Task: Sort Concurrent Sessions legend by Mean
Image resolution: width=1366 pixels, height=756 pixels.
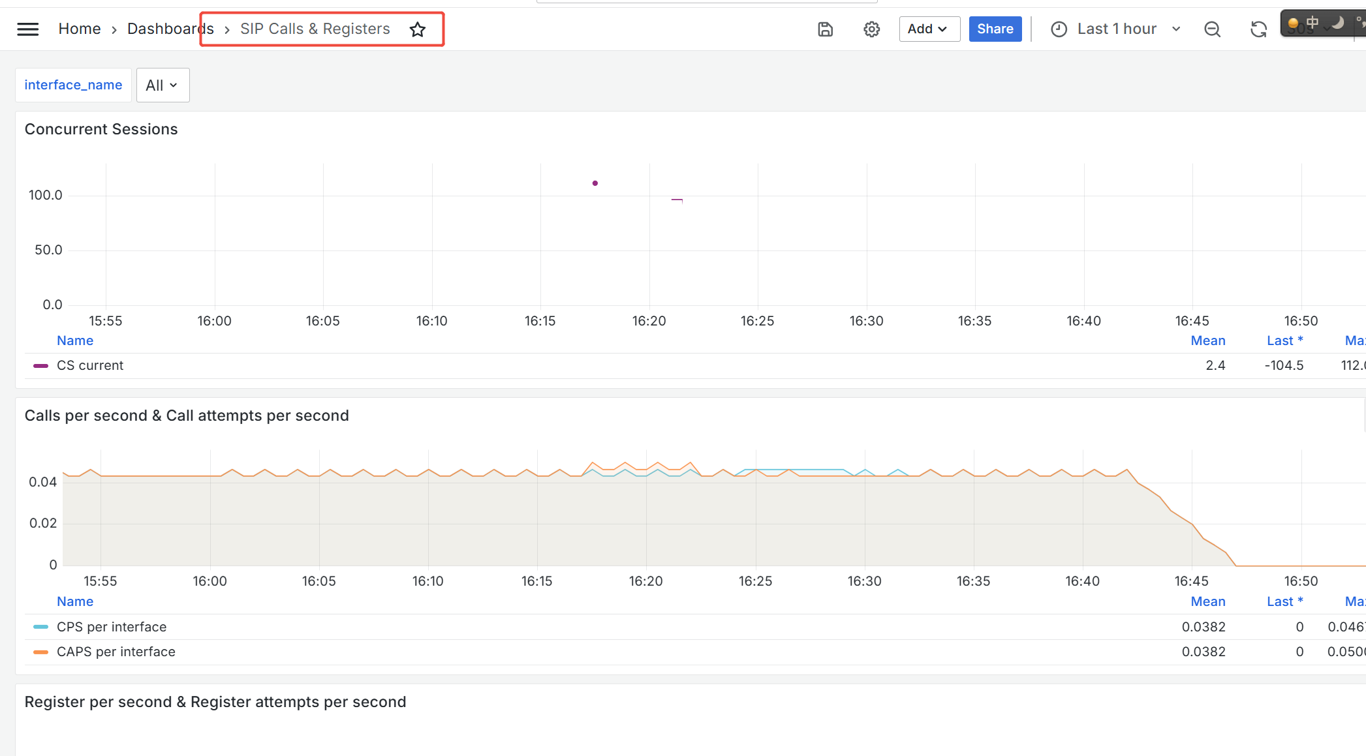Action: [x=1207, y=340]
